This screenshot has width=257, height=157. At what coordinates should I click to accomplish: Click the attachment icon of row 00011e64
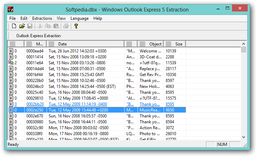tap(11, 63)
